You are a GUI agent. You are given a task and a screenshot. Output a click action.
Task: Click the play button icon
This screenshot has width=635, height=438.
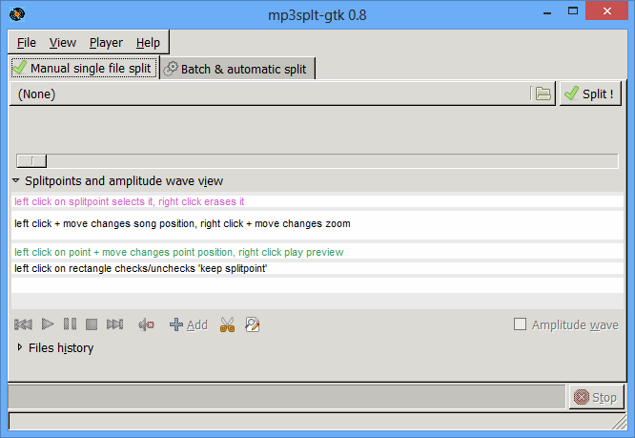(x=48, y=324)
